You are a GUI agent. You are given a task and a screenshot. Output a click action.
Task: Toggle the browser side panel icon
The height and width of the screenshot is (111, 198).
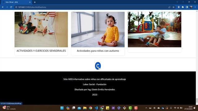click(187, 7)
